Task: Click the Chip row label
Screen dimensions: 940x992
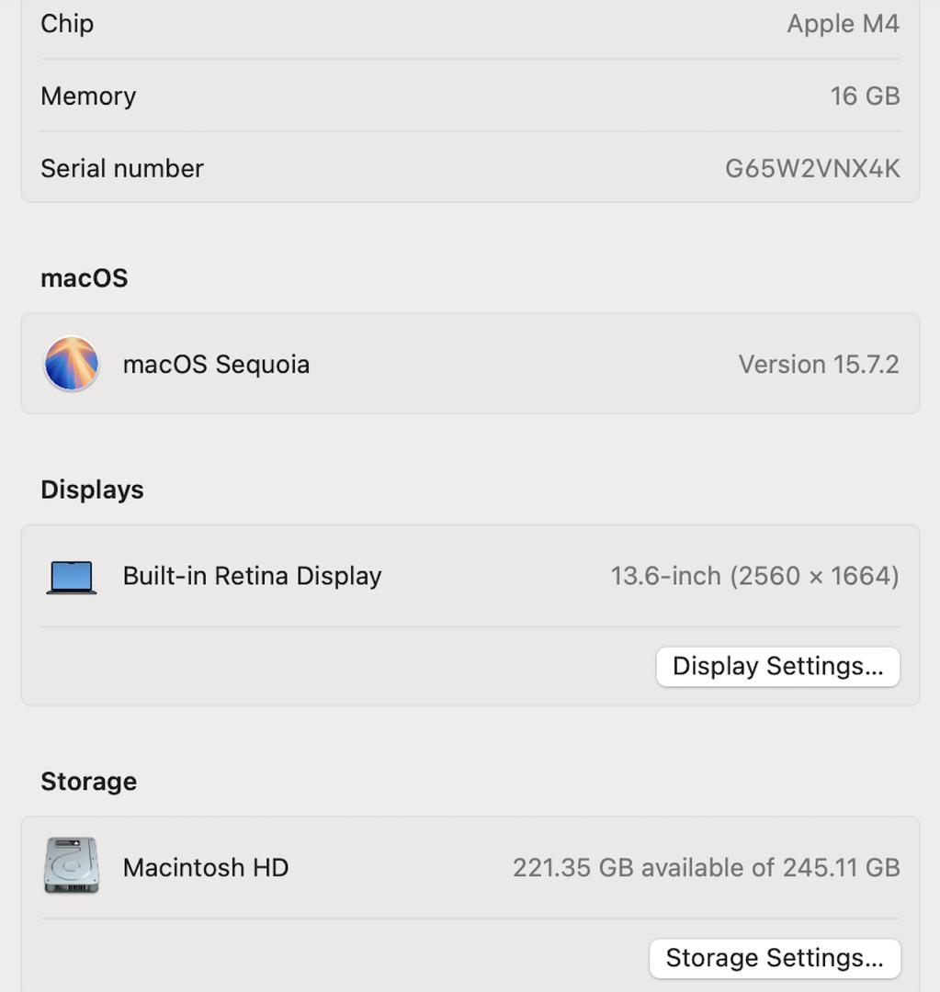Action: point(67,24)
